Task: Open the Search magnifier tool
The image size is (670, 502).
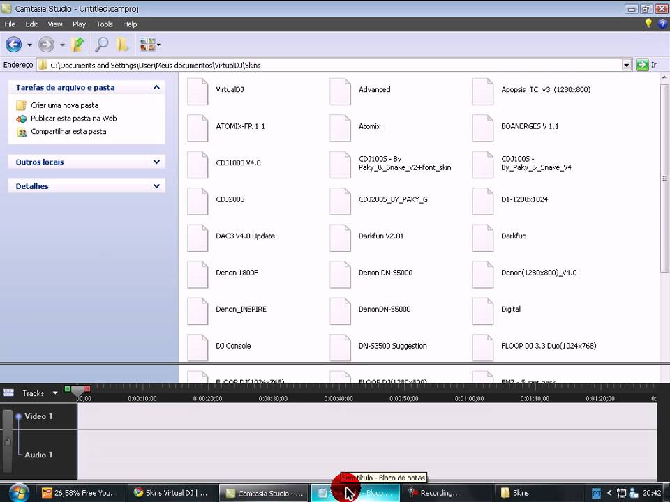Action: 102,45
